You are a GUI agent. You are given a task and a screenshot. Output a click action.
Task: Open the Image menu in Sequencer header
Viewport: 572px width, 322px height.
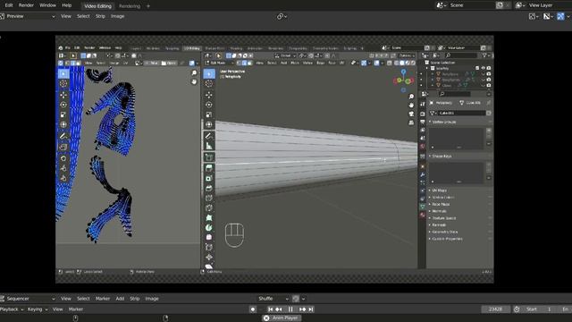point(152,299)
